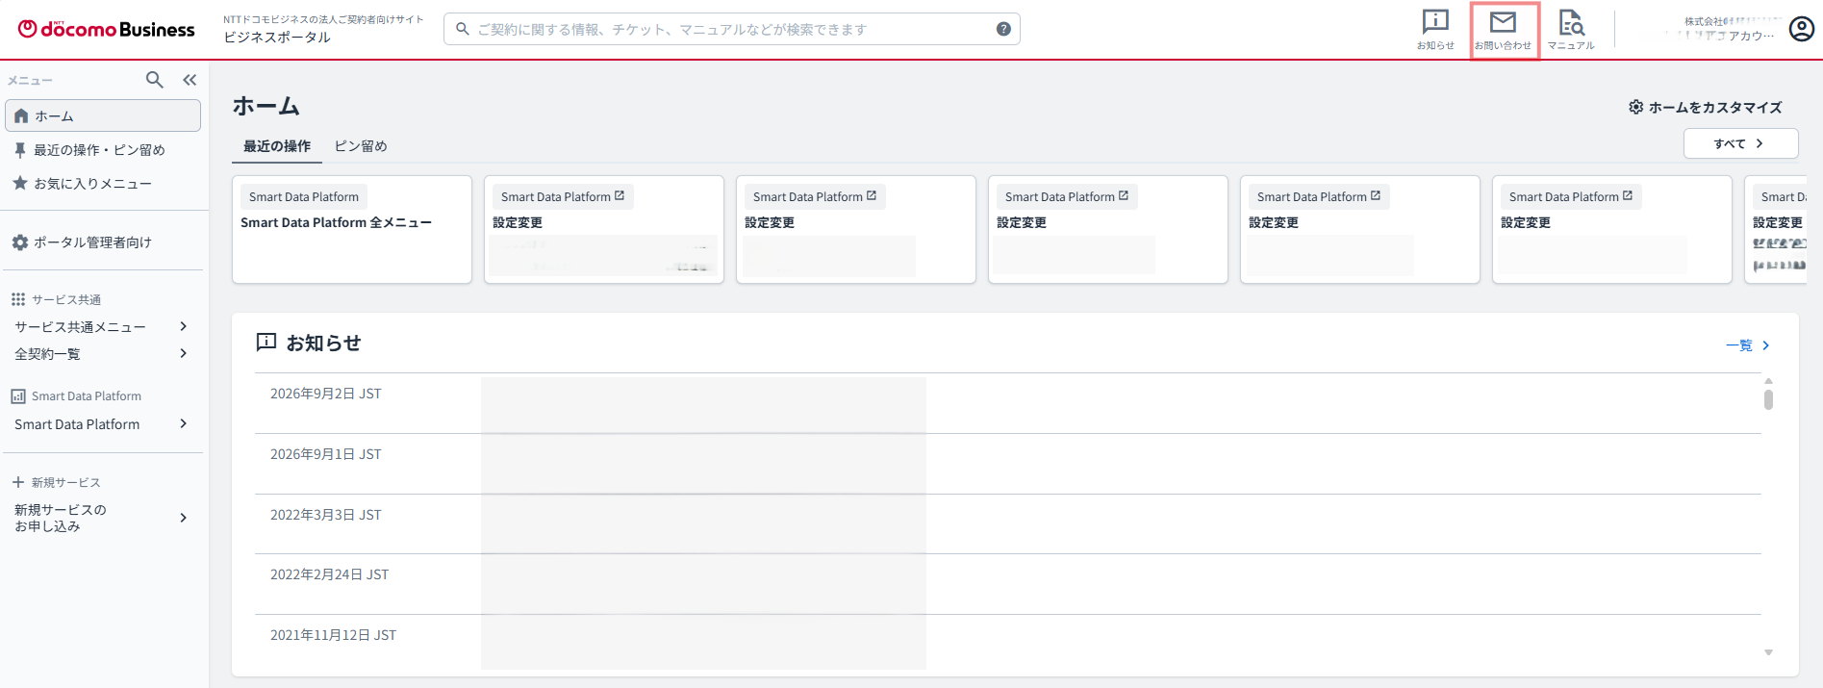Switch to the ピン留め tab

(x=361, y=146)
